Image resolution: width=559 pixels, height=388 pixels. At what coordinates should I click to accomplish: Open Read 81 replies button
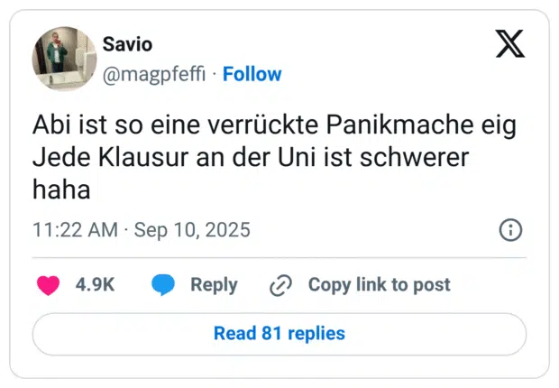279,334
